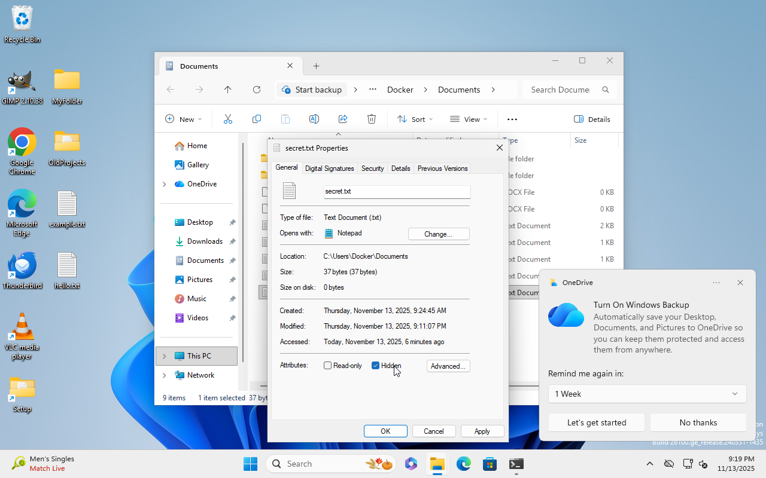This screenshot has width=766, height=478.
Task: Click the Cut scissors icon in toolbar
Action: click(227, 119)
